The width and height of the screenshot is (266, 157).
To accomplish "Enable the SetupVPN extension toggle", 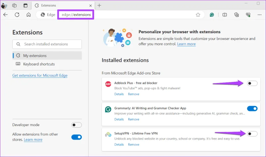I will point(252,134).
